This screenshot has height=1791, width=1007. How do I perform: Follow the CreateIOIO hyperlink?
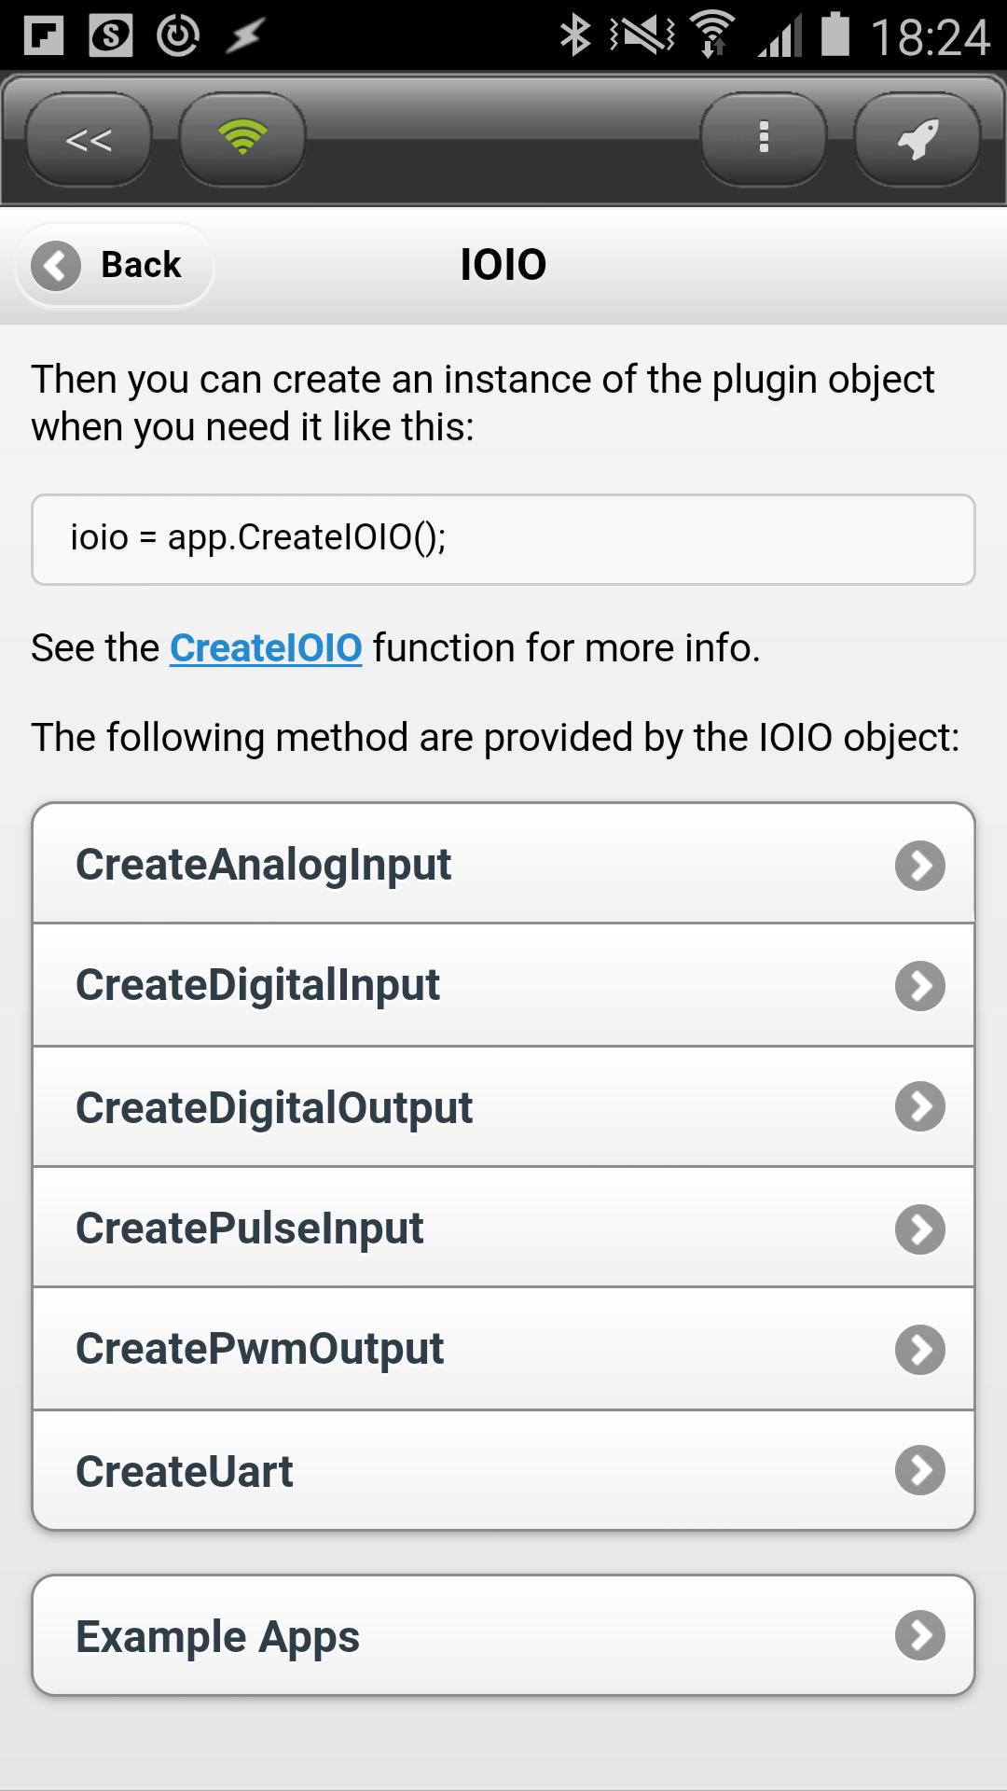click(266, 648)
